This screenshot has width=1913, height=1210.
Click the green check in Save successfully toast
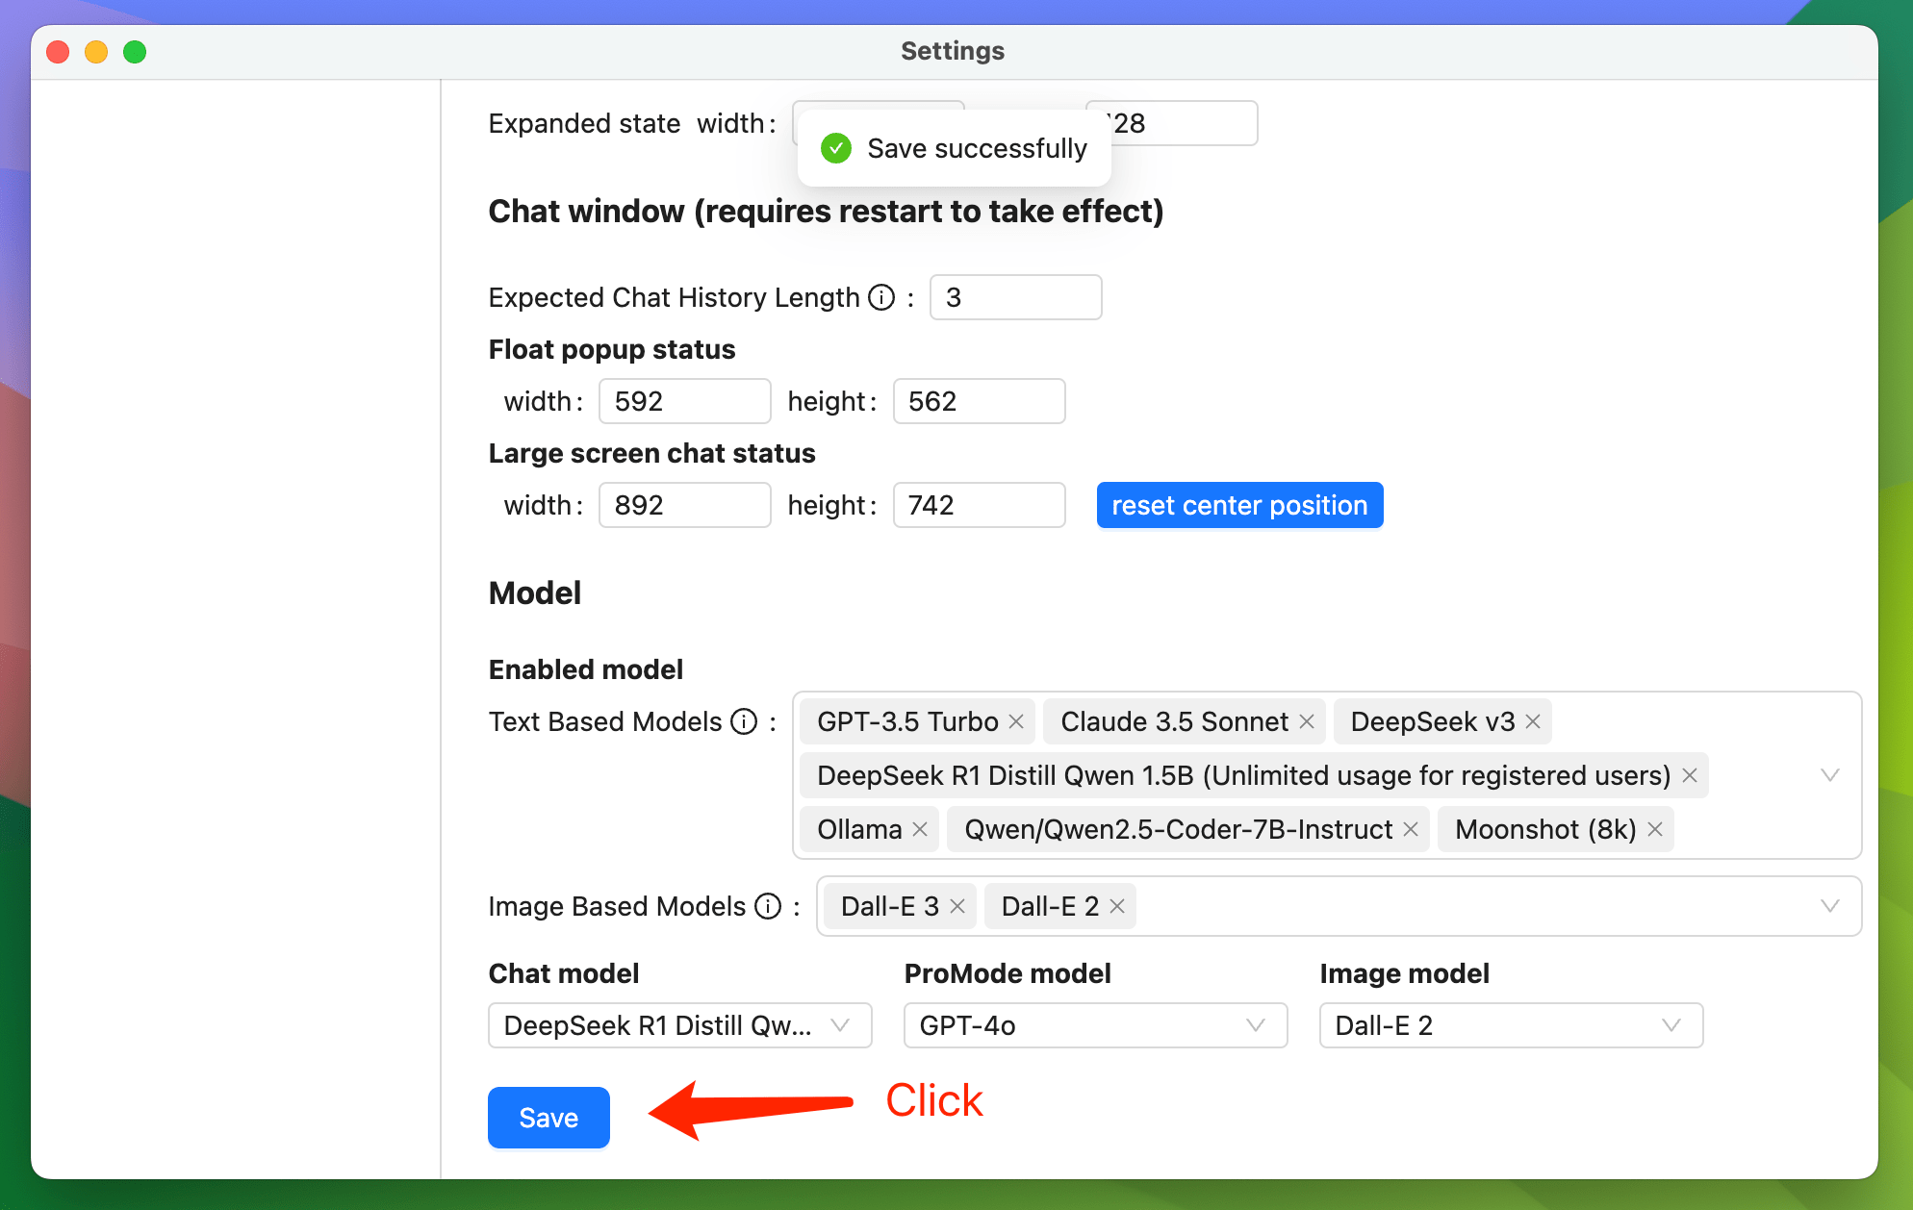835,148
